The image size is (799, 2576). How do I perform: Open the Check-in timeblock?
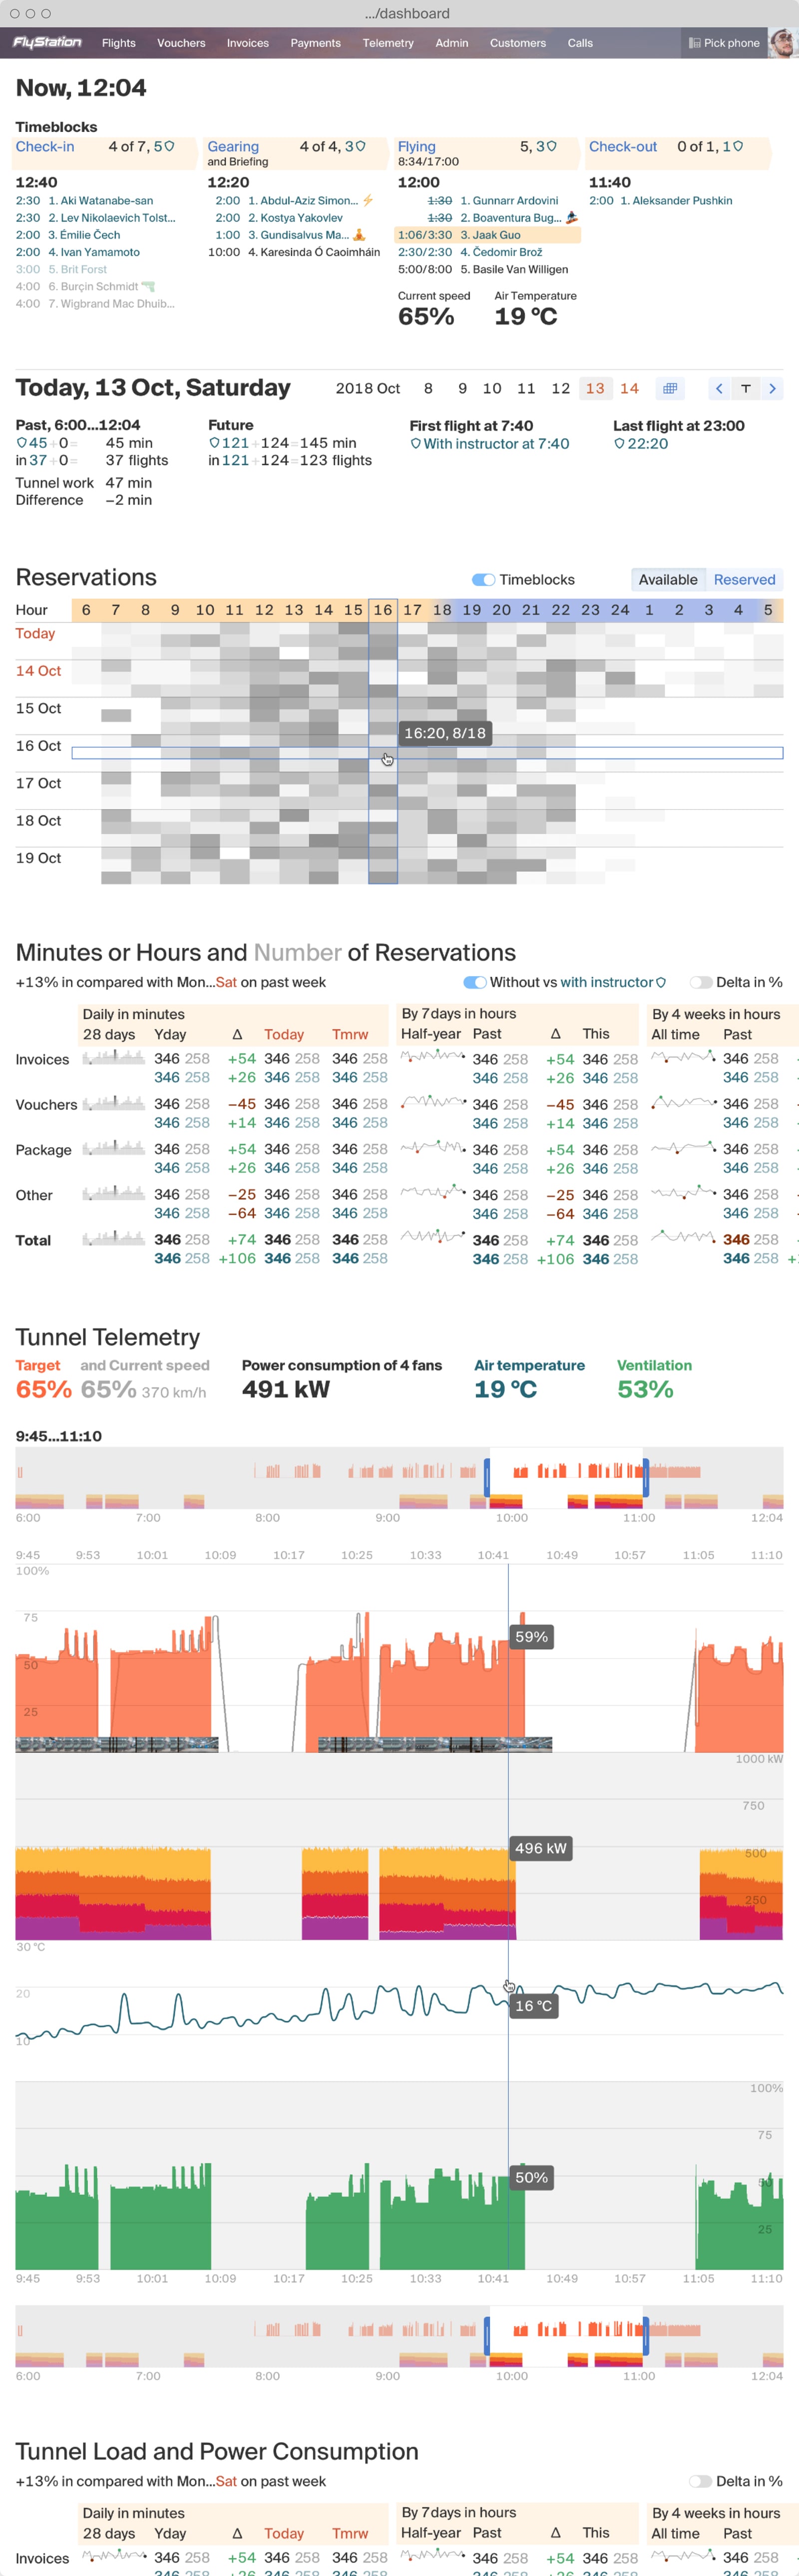point(45,146)
